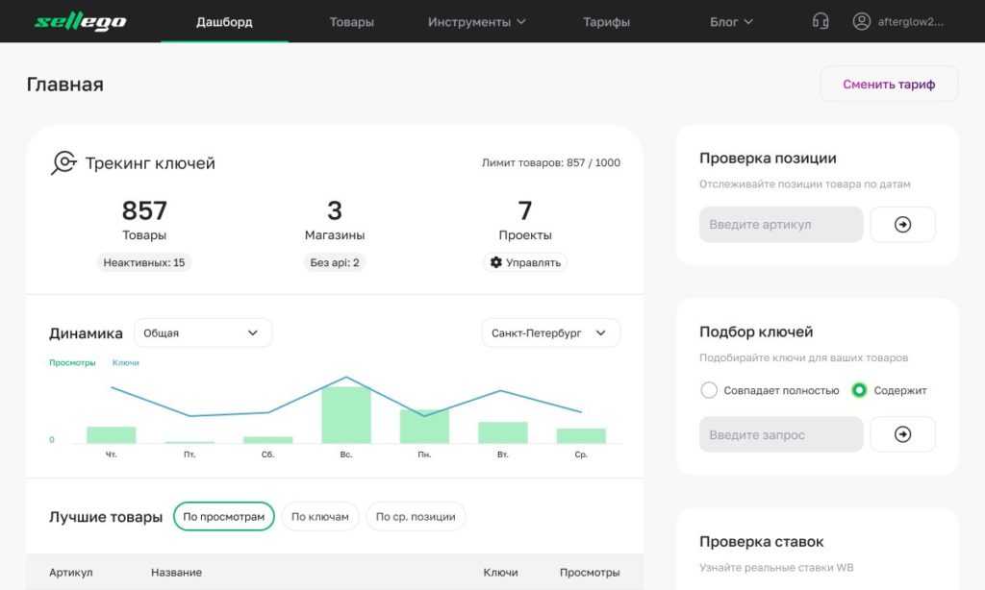
Task: Submit article check with arrow button
Action: coord(902,225)
